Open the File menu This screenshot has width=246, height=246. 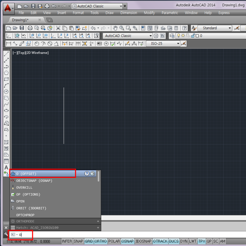click(21, 13)
